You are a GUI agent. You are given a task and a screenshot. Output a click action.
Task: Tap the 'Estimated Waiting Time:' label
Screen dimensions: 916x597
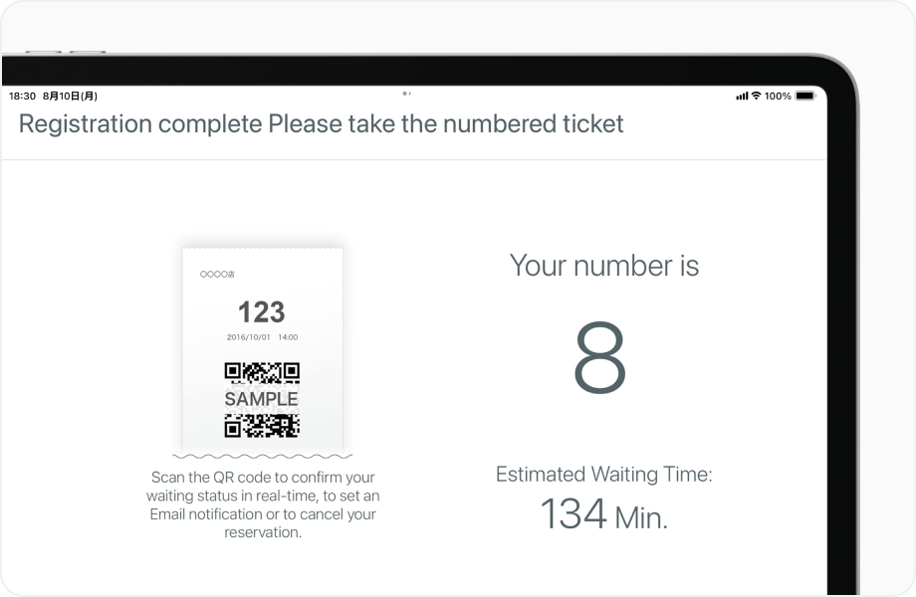[x=604, y=474]
